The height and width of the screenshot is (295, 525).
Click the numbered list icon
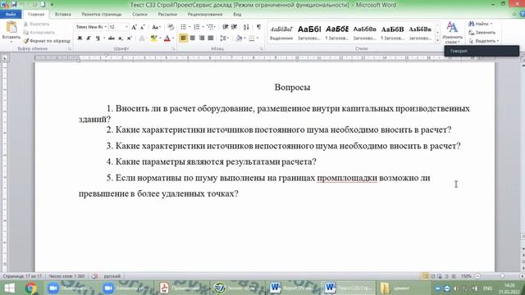(197, 27)
